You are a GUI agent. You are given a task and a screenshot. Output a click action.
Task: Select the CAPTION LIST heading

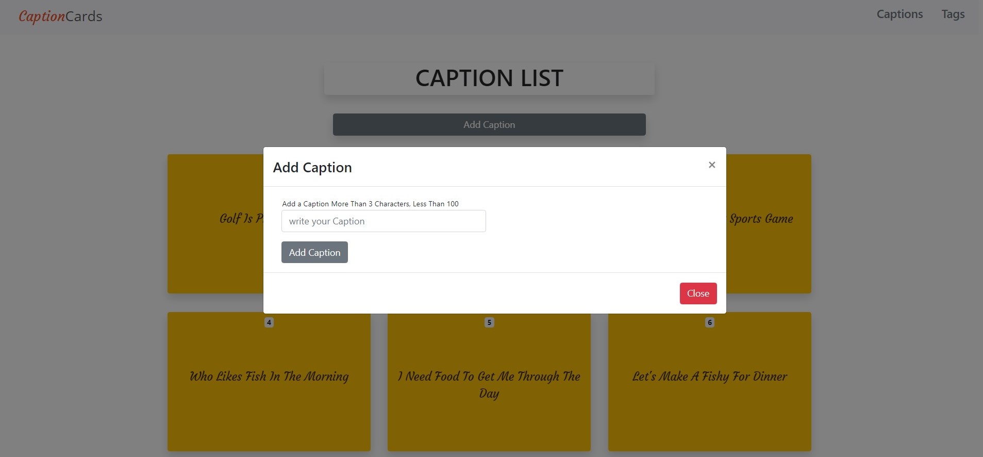(489, 78)
